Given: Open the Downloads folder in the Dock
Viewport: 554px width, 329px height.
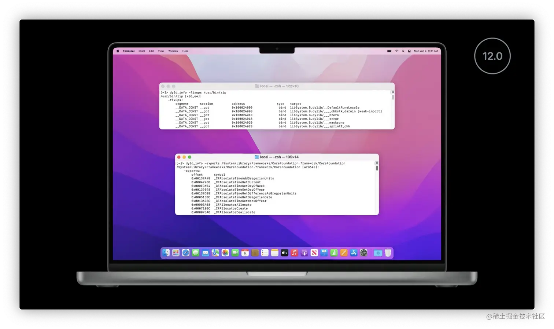Looking at the screenshot, I should (x=378, y=253).
